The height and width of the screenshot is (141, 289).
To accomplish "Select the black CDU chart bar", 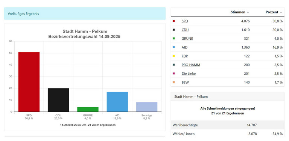I will [x=58, y=100].
